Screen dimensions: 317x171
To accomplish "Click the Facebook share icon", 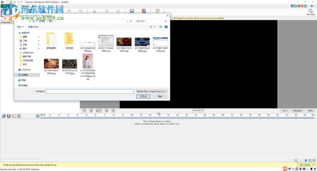I will (292, 6).
